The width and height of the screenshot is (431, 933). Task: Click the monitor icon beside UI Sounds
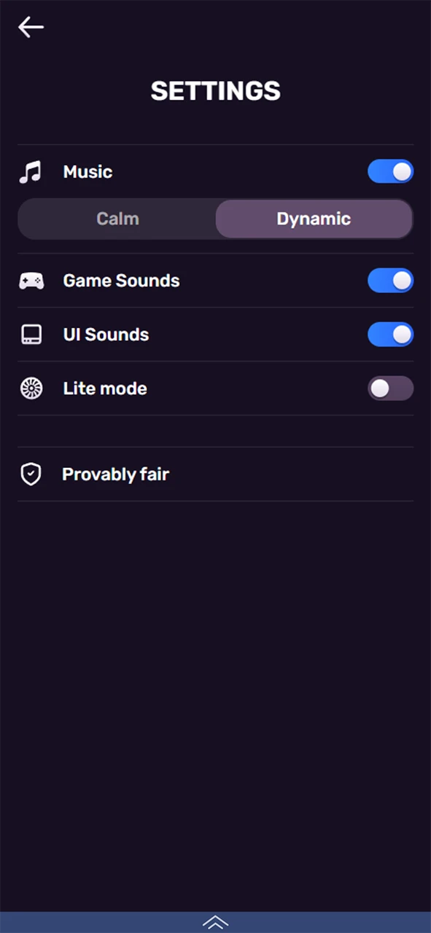(31, 335)
